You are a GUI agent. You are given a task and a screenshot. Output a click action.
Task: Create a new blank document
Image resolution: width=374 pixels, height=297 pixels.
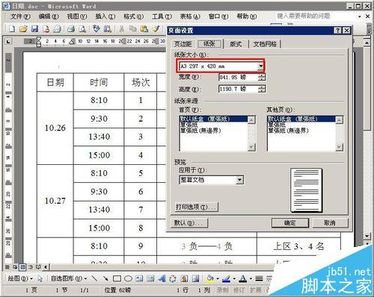[x=12, y=29]
